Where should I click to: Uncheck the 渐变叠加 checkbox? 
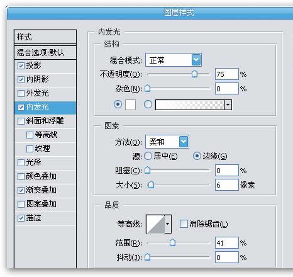[21, 190]
